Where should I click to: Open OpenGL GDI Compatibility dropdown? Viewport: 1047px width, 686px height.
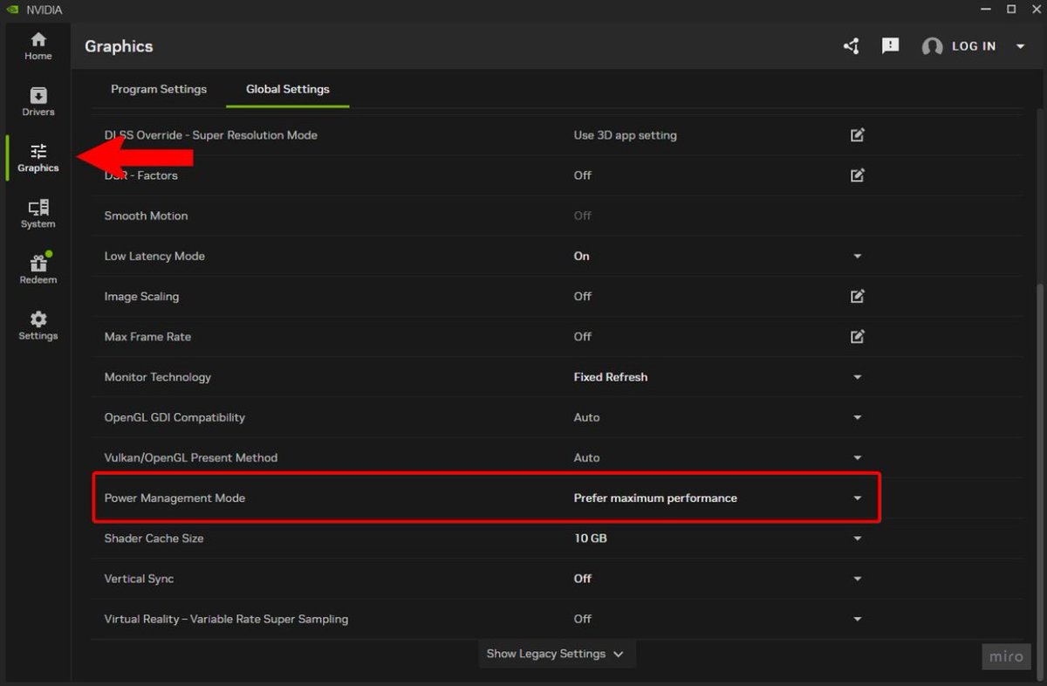(858, 417)
